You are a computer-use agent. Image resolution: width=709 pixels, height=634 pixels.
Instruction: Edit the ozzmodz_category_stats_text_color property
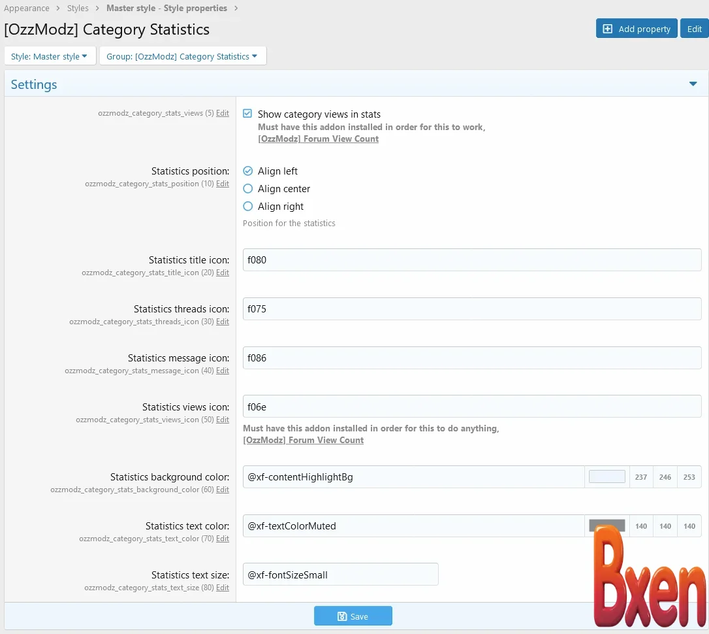point(223,539)
